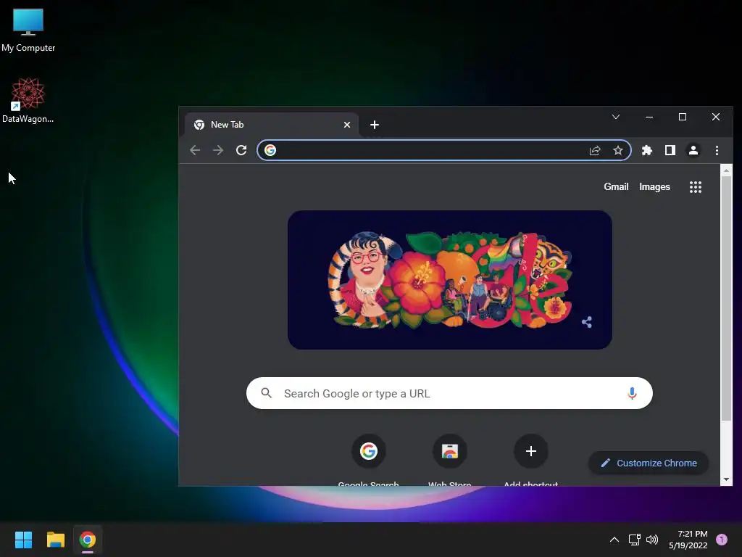Open the notification badge in the tray

pos(722,540)
